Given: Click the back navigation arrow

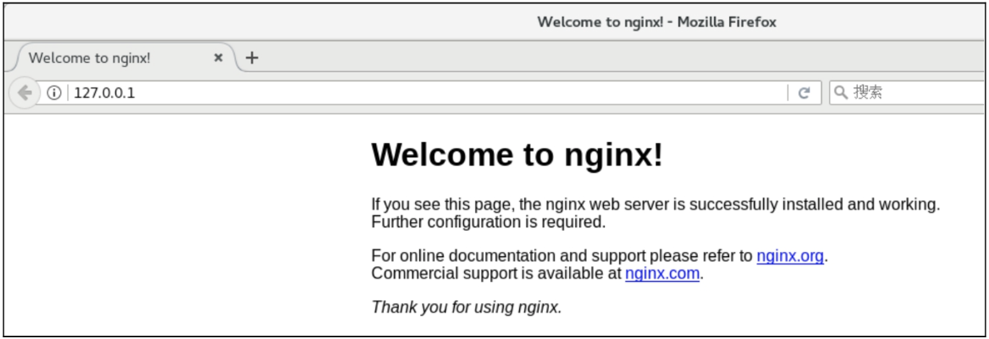Looking at the screenshot, I should pos(24,93).
